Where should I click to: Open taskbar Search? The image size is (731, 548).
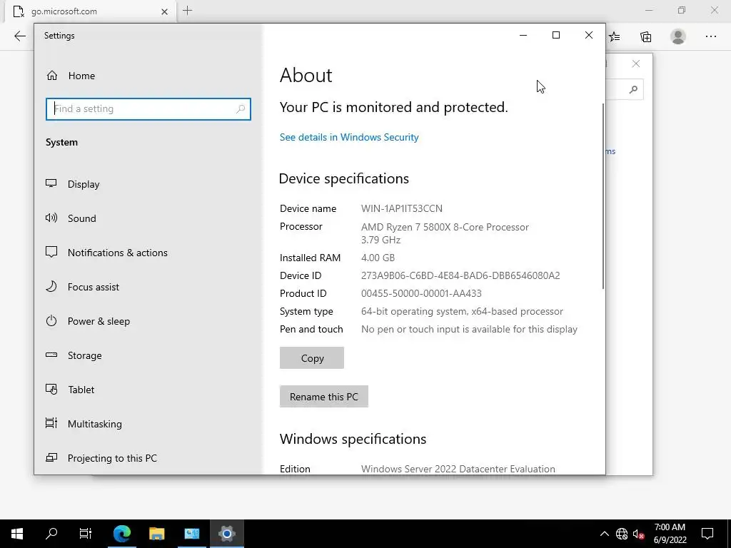click(x=51, y=534)
